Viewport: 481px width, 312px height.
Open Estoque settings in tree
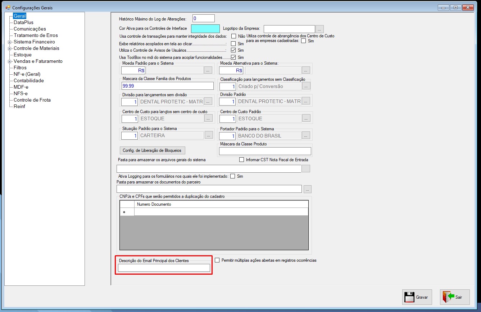[x=23, y=55]
